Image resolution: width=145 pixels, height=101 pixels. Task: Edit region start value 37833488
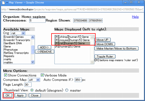(x=80, y=20)
